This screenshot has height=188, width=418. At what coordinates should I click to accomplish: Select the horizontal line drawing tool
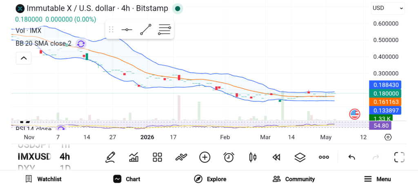click(127, 29)
